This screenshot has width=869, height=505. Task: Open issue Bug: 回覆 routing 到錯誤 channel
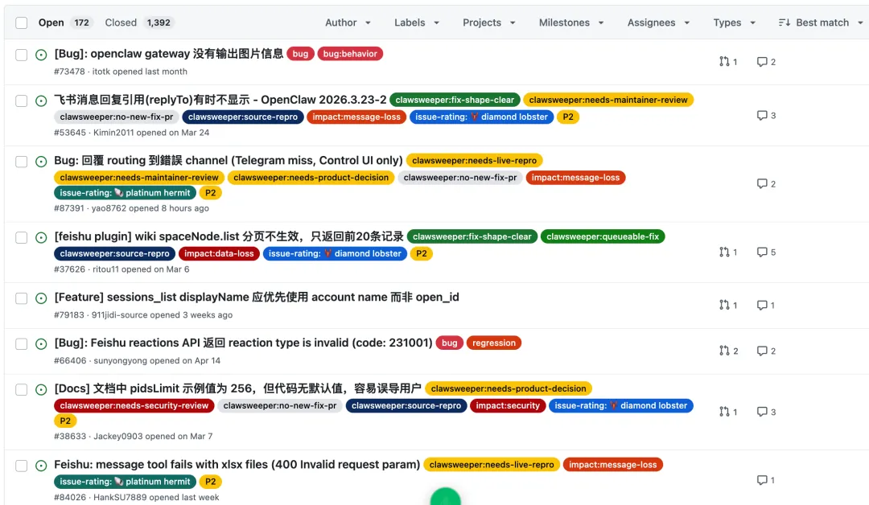click(229, 161)
